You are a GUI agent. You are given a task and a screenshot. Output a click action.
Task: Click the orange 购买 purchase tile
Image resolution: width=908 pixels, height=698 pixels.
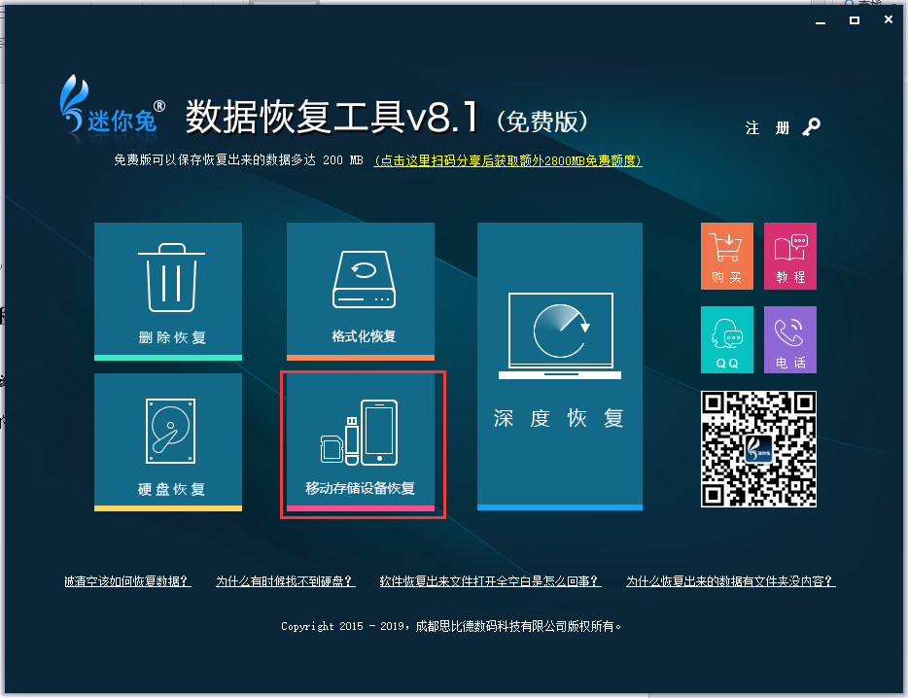pos(727,256)
